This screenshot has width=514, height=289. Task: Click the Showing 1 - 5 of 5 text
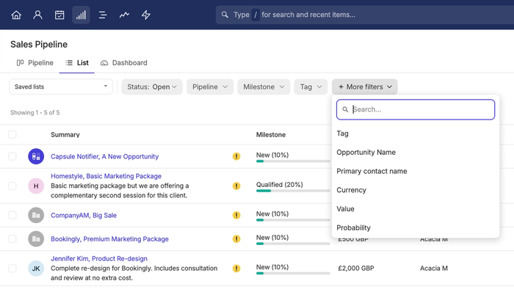(35, 112)
